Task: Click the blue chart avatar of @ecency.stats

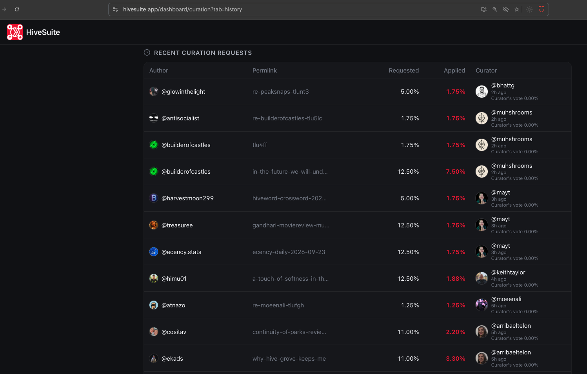Action: point(154,252)
